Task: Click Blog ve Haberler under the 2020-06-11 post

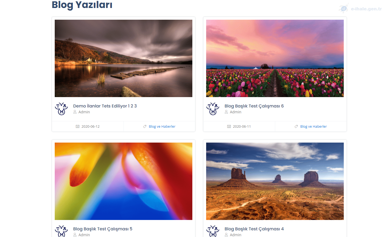Action: [x=313, y=126]
